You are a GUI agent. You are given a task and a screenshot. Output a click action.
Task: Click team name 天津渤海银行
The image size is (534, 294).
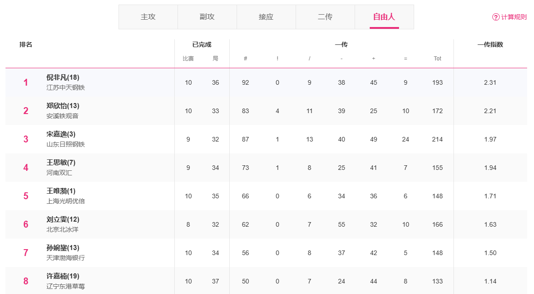[65, 258]
